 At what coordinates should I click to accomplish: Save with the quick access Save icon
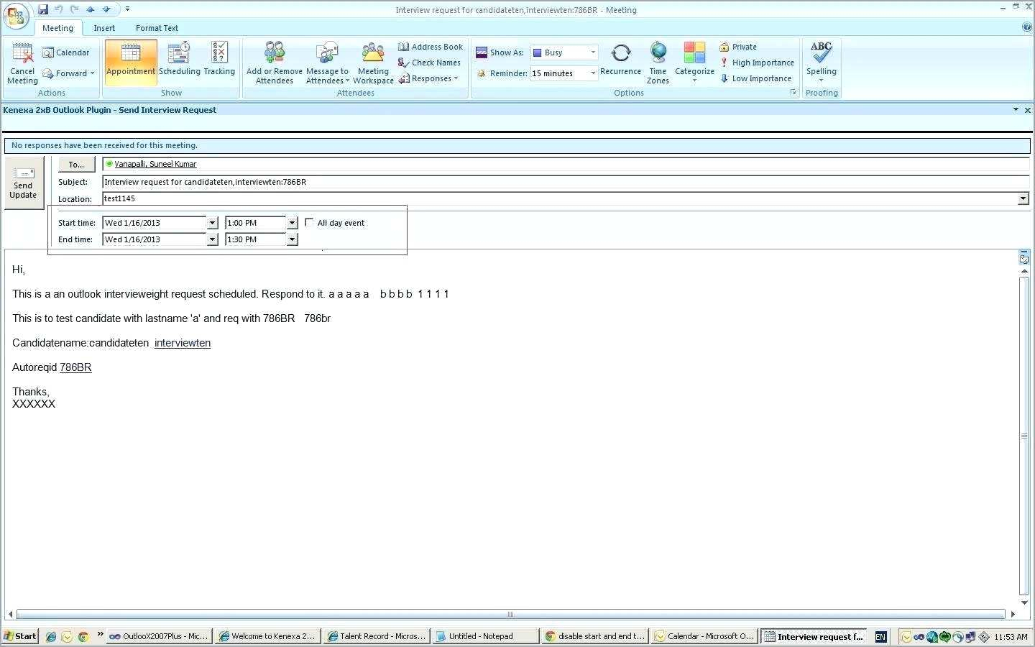click(x=43, y=9)
